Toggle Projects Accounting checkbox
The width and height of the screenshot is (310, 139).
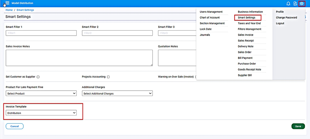coord(108,77)
